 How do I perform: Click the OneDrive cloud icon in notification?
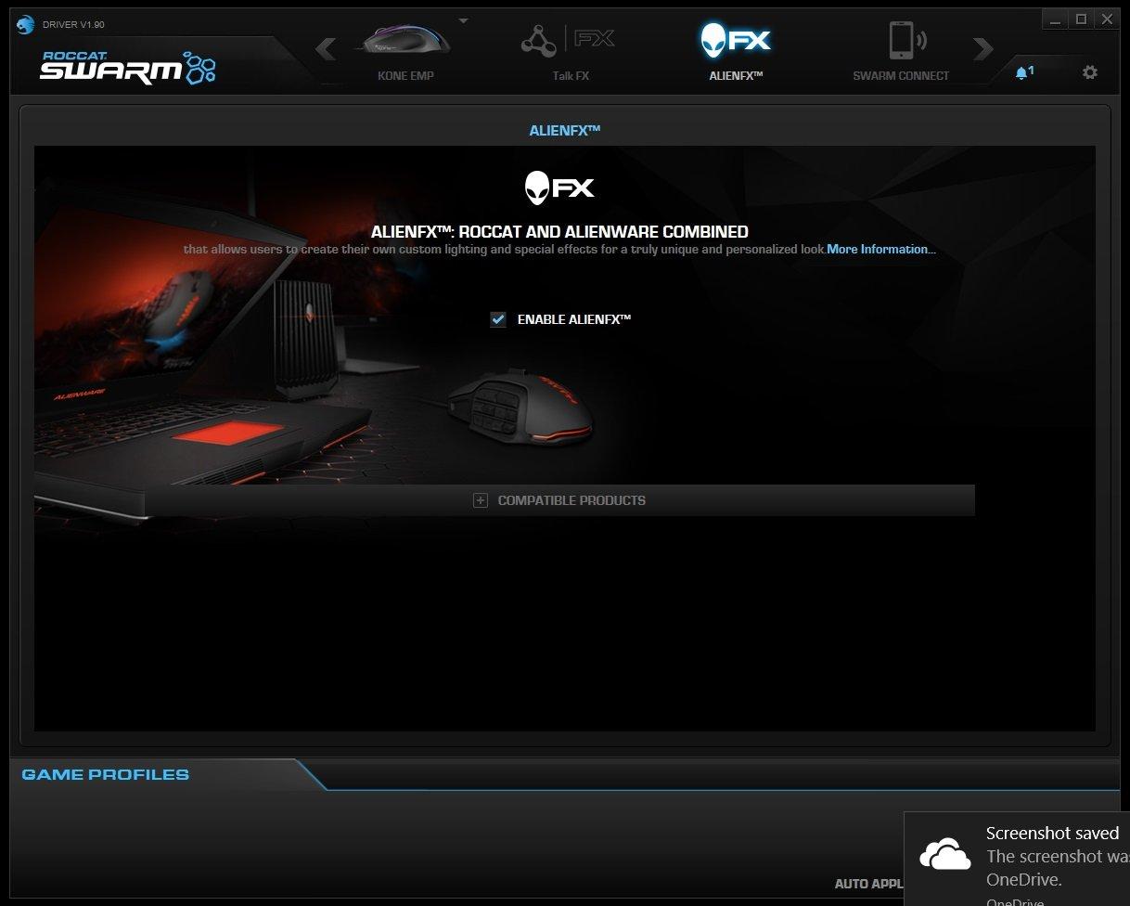coord(944,856)
